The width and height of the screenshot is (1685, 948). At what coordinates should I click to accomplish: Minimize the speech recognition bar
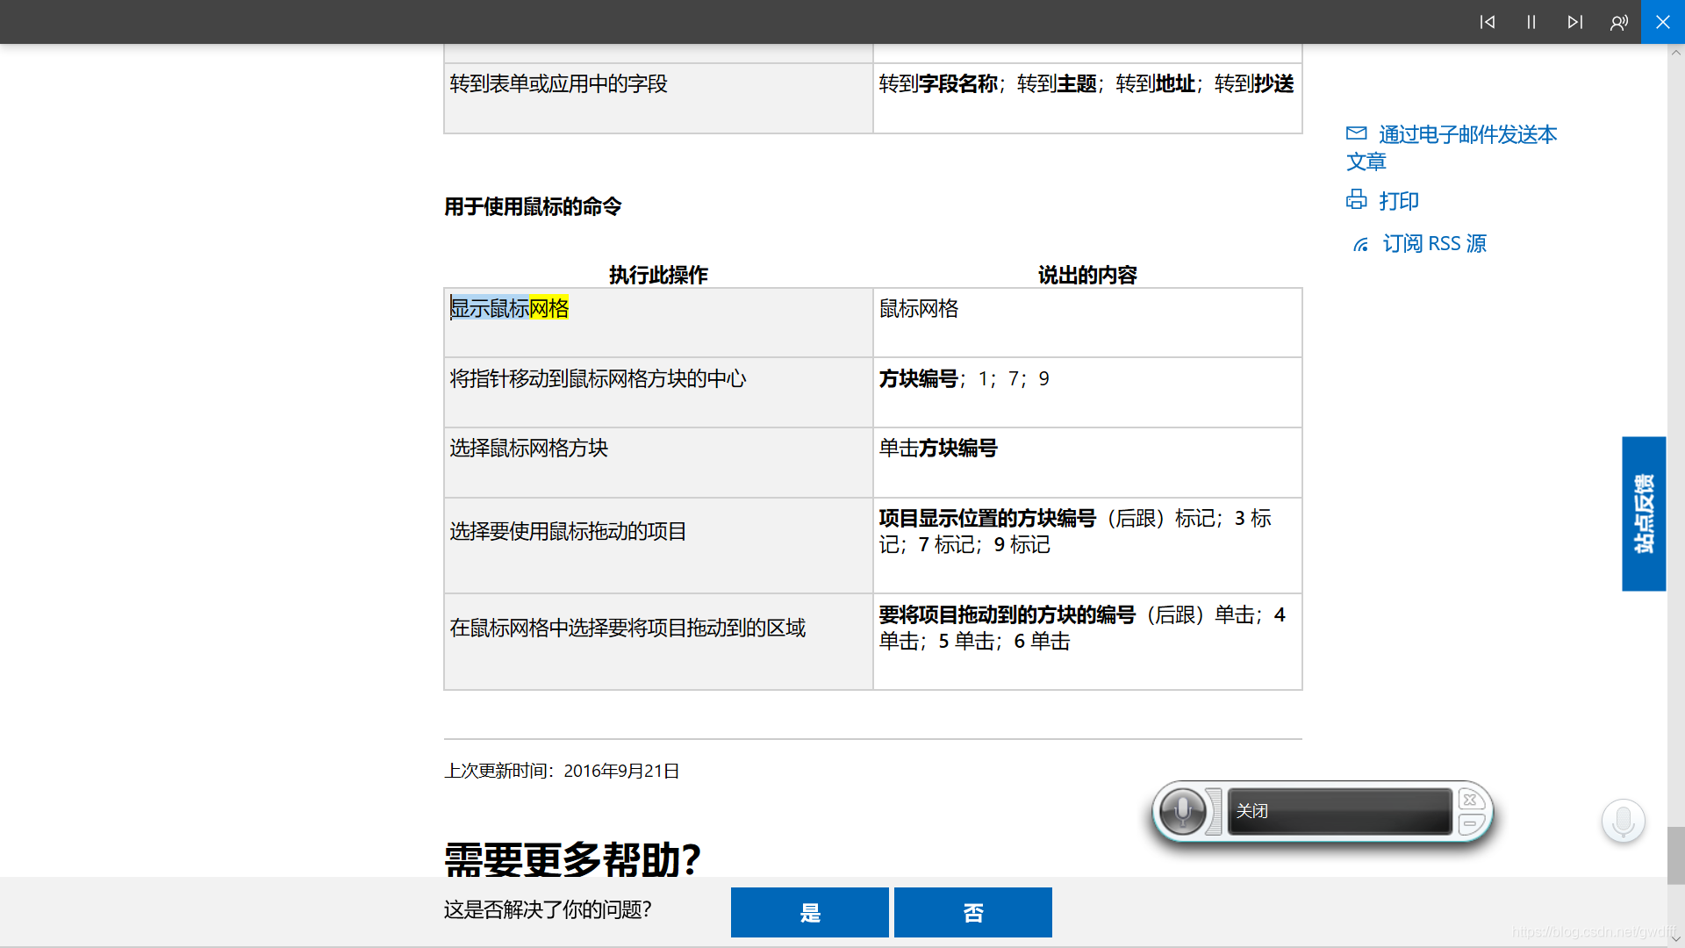coord(1471,823)
